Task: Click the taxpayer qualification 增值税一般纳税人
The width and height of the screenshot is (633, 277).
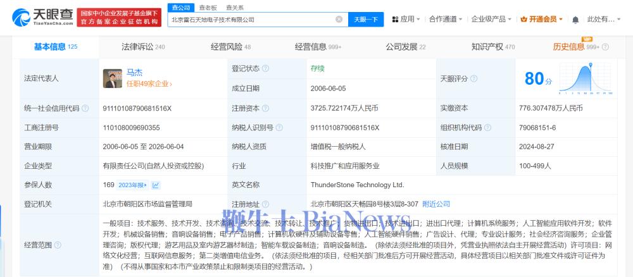Action: pyautogui.click(x=338, y=147)
